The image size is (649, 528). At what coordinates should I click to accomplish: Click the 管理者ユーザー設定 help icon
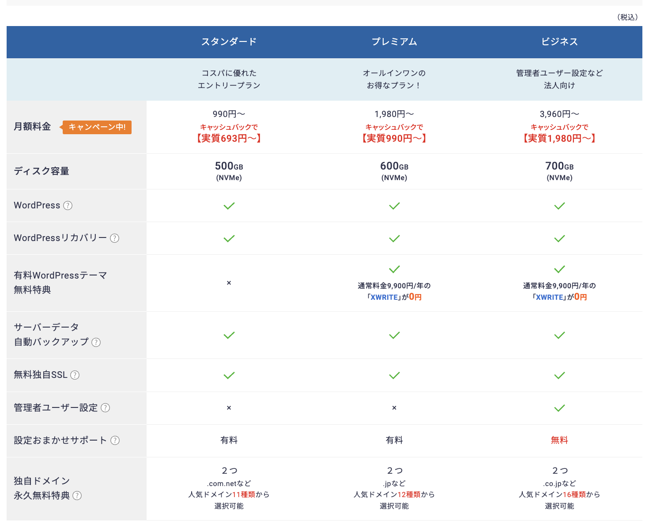pos(105,408)
